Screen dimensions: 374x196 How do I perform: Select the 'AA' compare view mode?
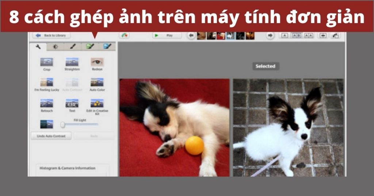pyautogui.click(x=309, y=35)
